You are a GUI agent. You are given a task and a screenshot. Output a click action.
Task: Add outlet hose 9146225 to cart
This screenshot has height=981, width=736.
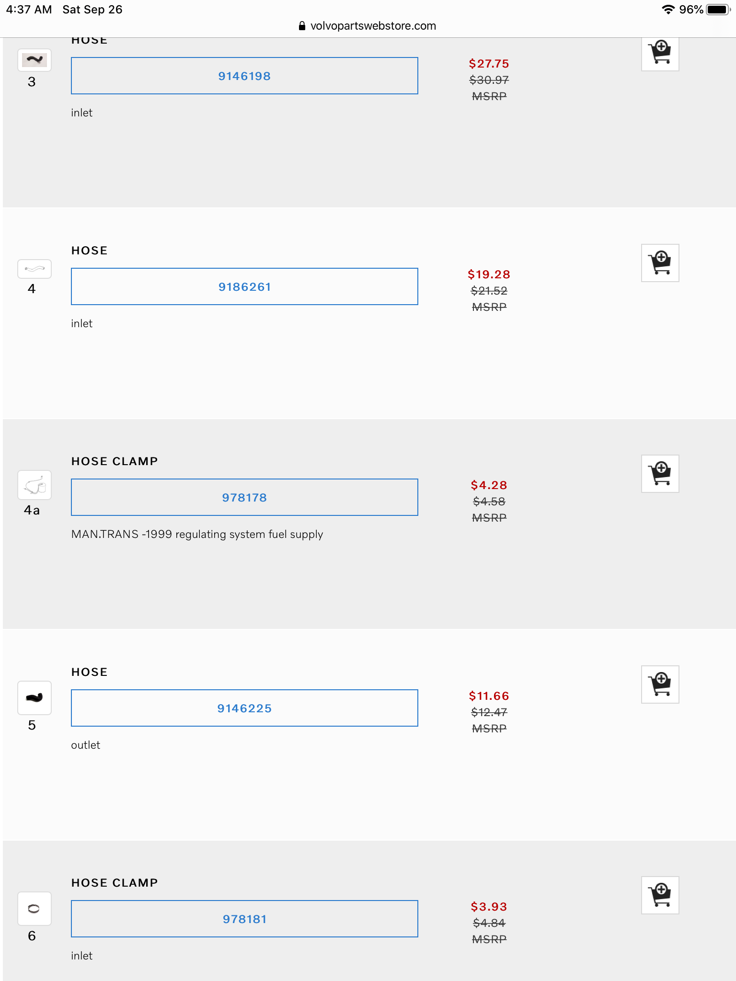(660, 684)
